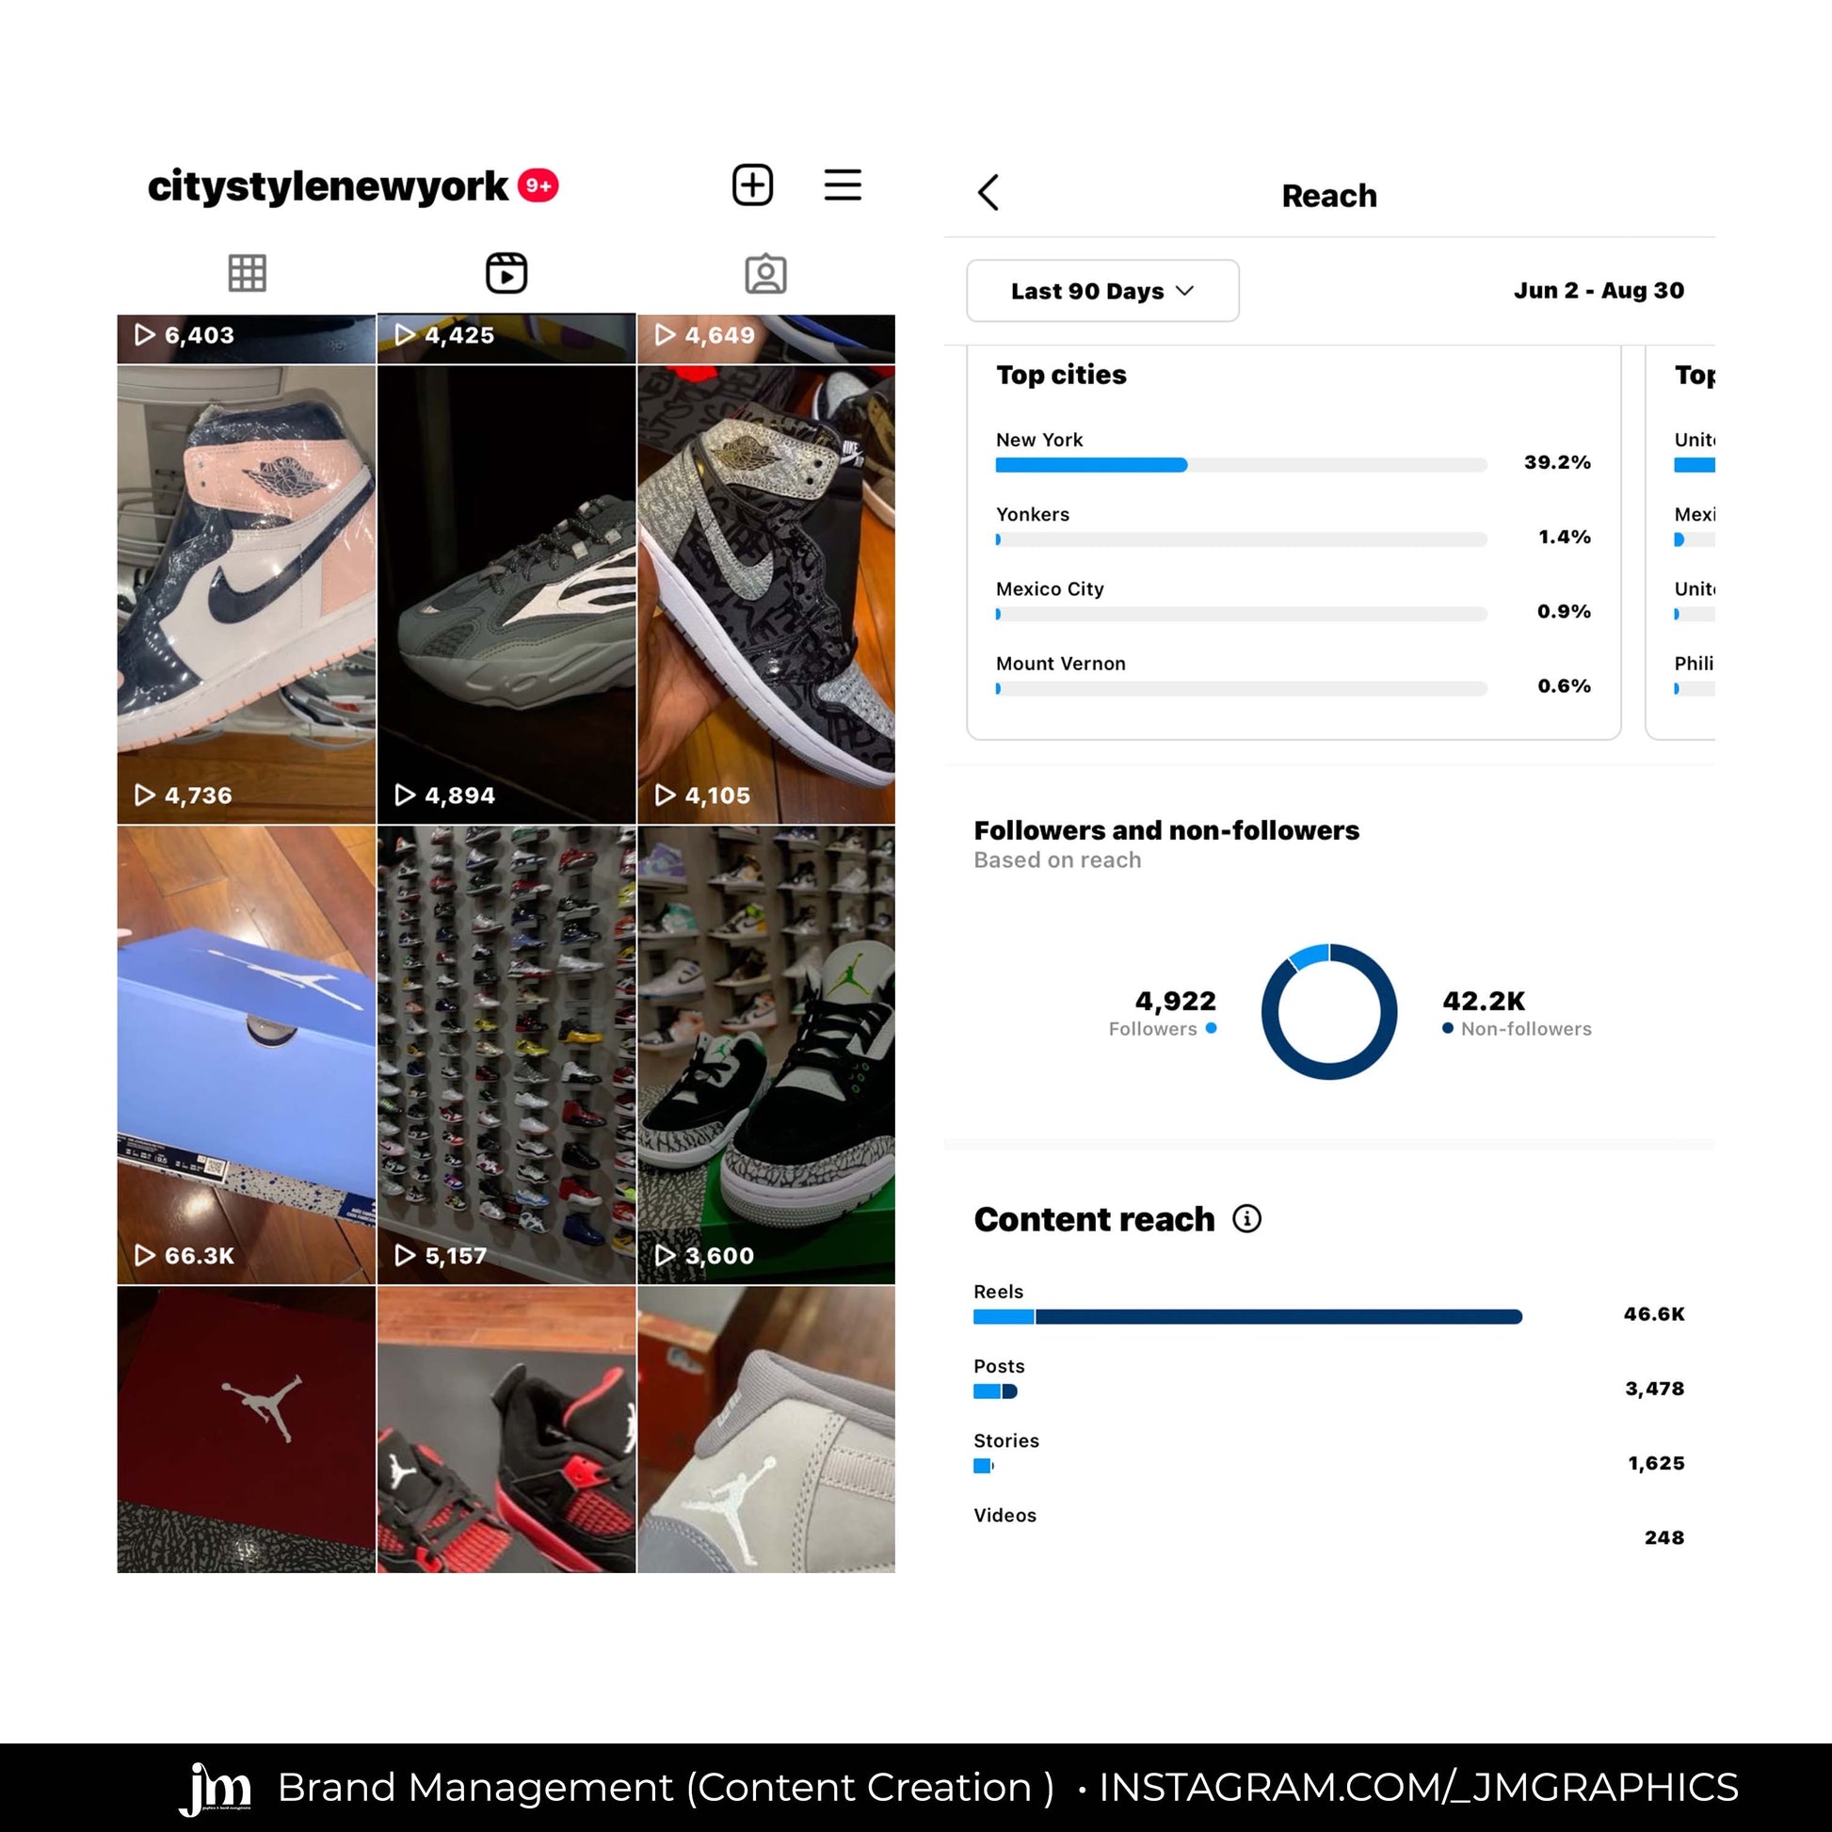Viewport: 1832px width, 1832px height.
Task: Switch to the grid posts tab
Action: coord(247,273)
